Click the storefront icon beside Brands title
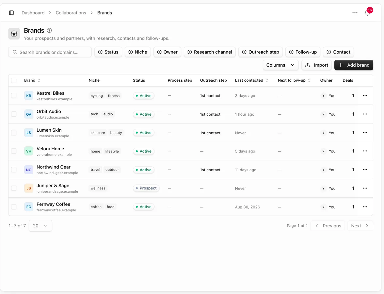 [14, 34]
